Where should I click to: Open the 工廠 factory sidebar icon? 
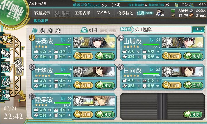point(5,95)
